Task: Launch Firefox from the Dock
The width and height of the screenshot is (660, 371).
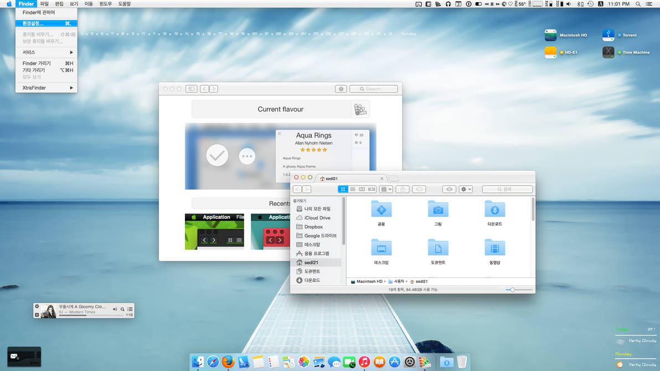Action: [228, 362]
